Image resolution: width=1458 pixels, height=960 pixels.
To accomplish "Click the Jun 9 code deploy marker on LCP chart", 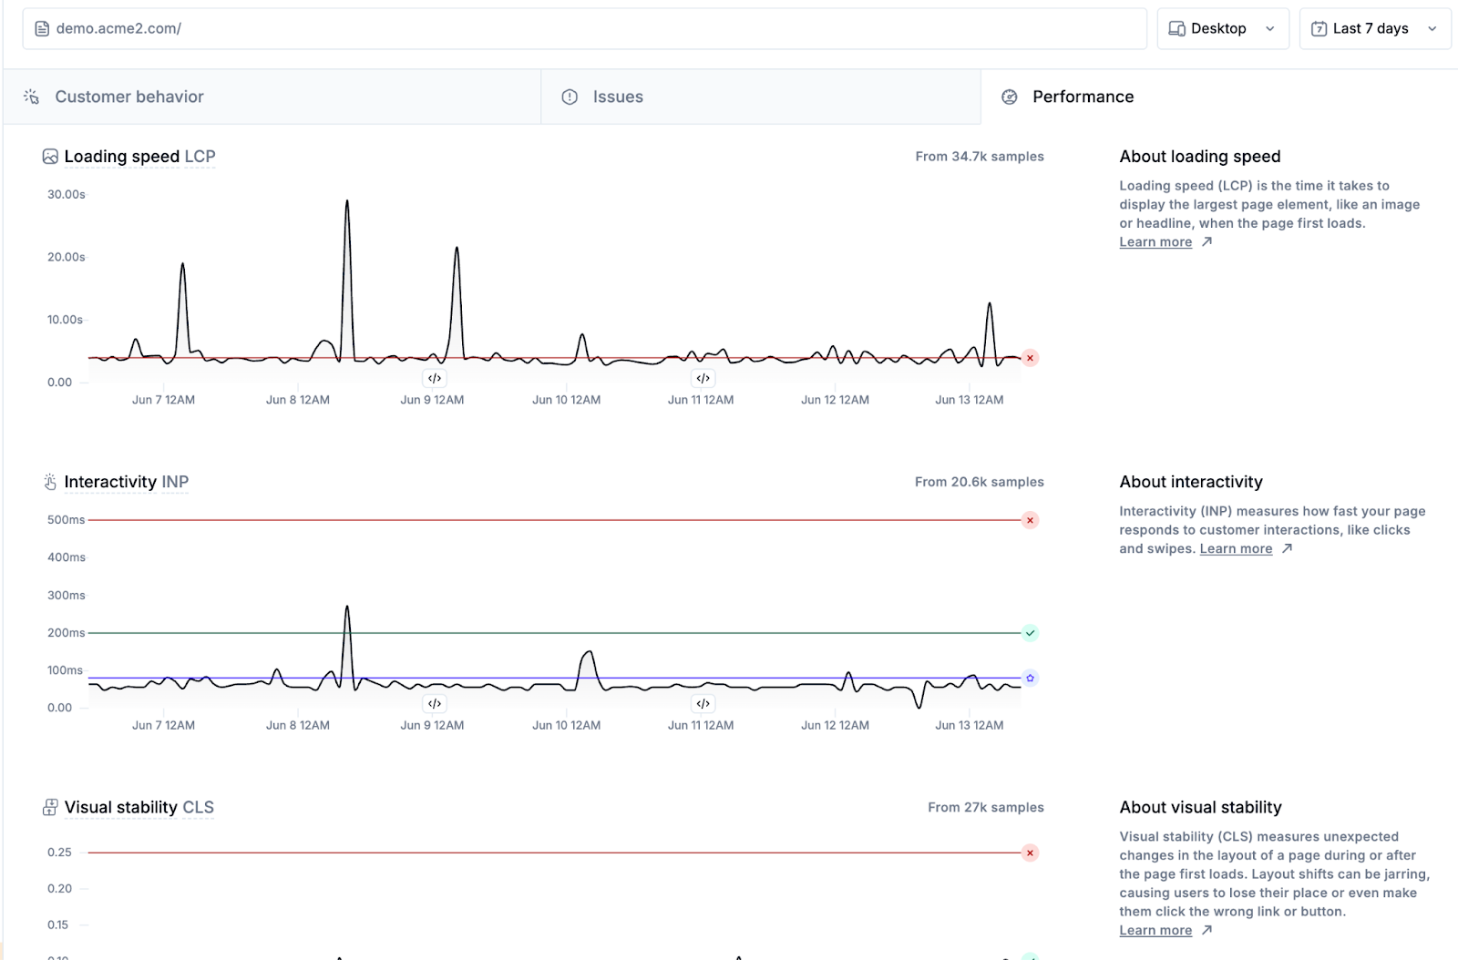I will pyautogui.click(x=435, y=378).
